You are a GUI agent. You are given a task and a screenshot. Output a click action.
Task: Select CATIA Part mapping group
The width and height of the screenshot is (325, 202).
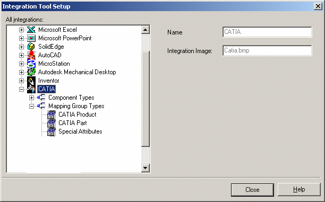73,123
